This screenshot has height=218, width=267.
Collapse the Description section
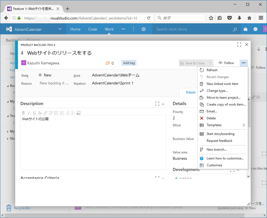(163, 104)
